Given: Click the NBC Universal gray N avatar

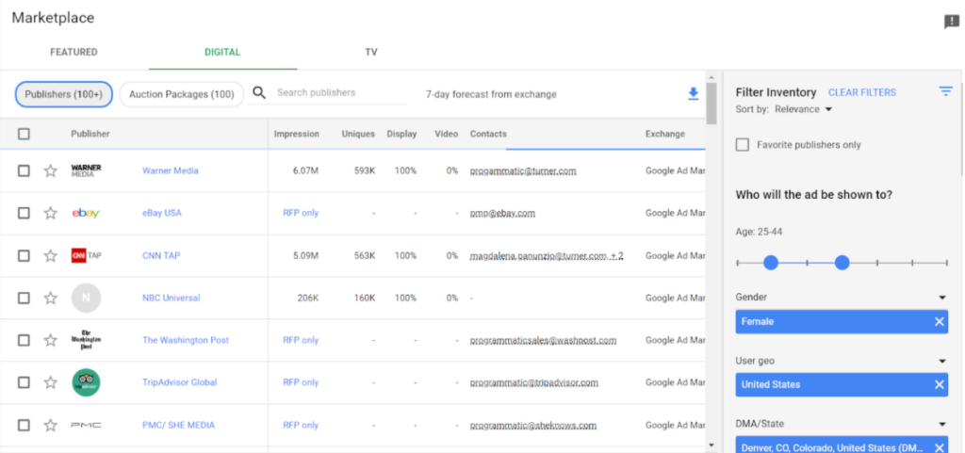Looking at the screenshot, I should click(86, 299).
